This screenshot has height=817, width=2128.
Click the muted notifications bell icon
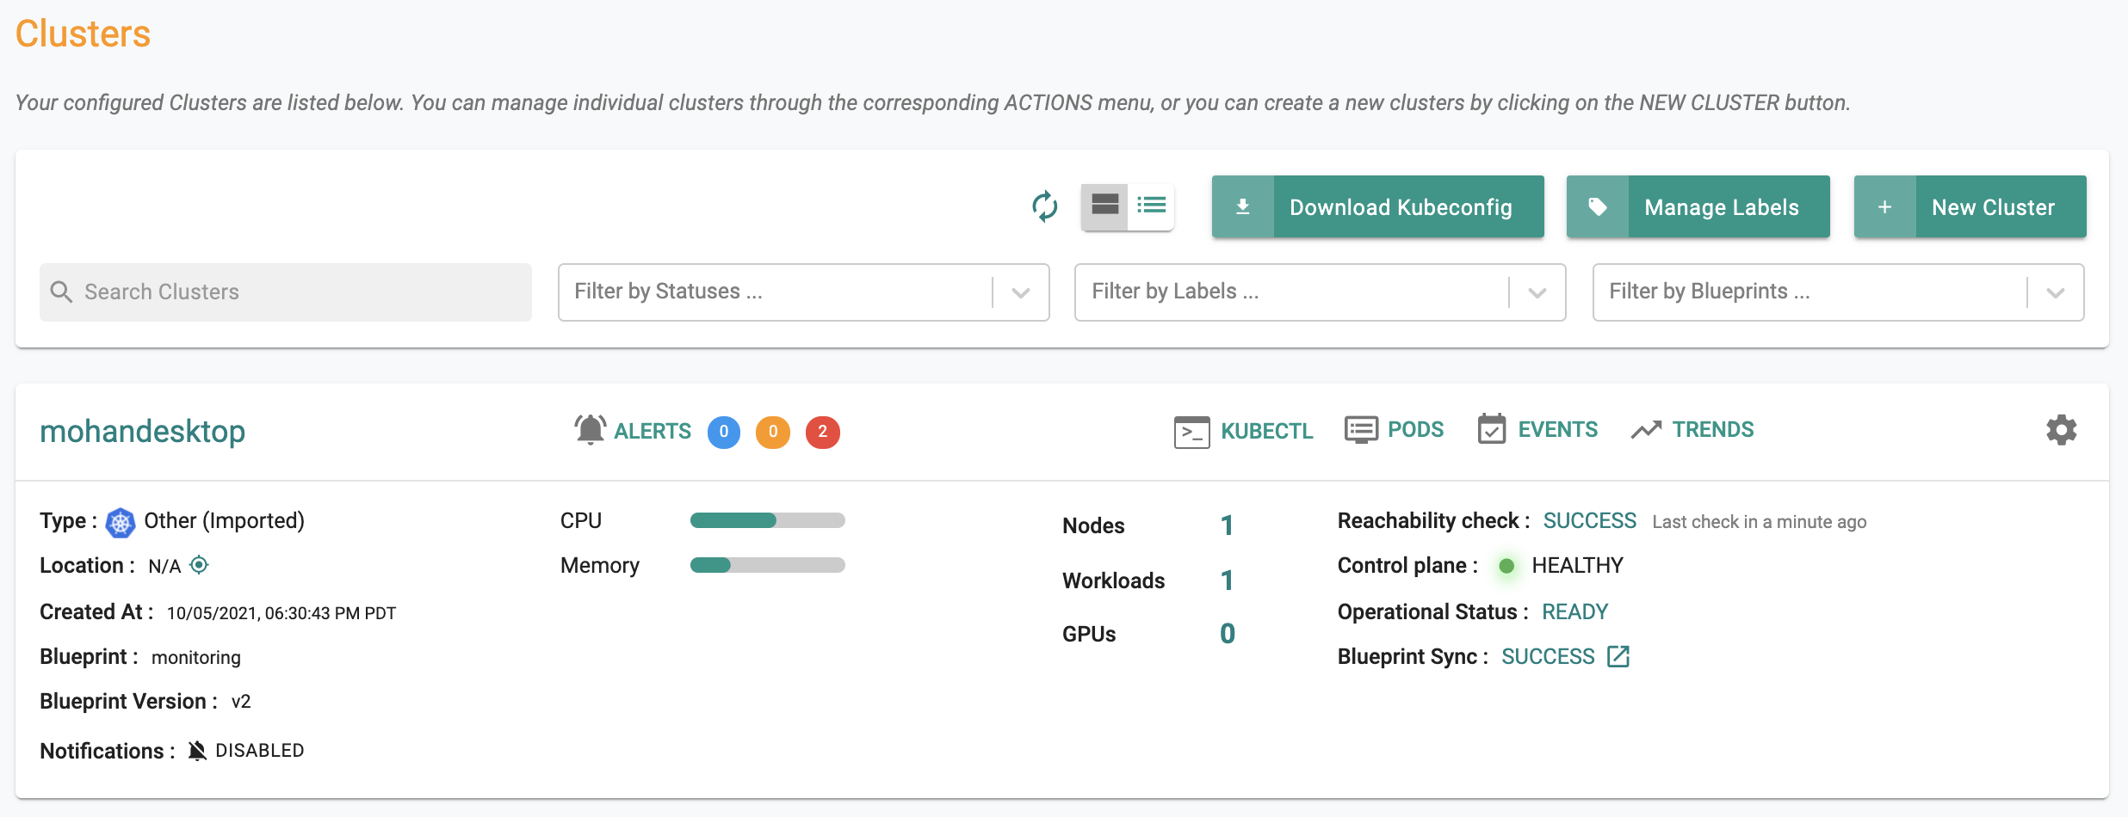197,751
